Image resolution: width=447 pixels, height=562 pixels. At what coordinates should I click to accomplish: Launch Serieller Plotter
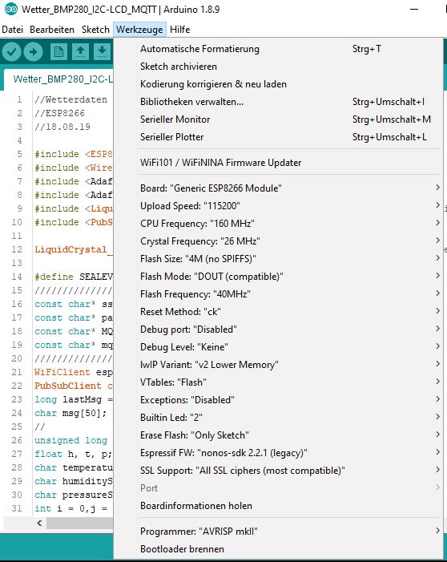click(x=279, y=136)
